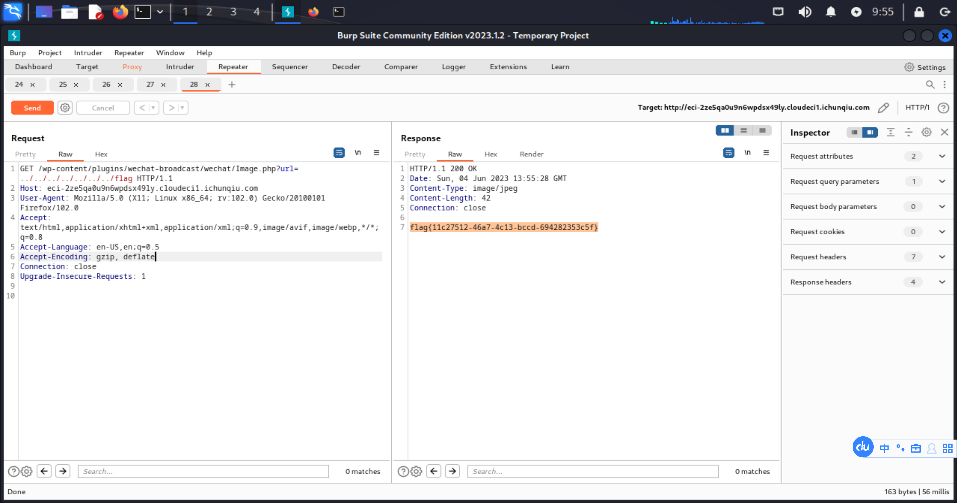Open Inspector settings gear
957x503 pixels.
[x=926, y=132]
